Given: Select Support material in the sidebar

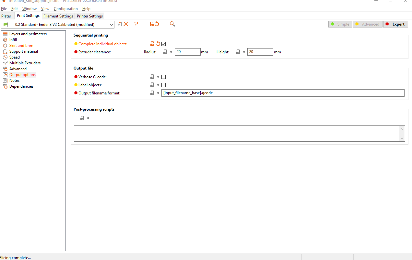Looking at the screenshot, I should coord(24,51).
